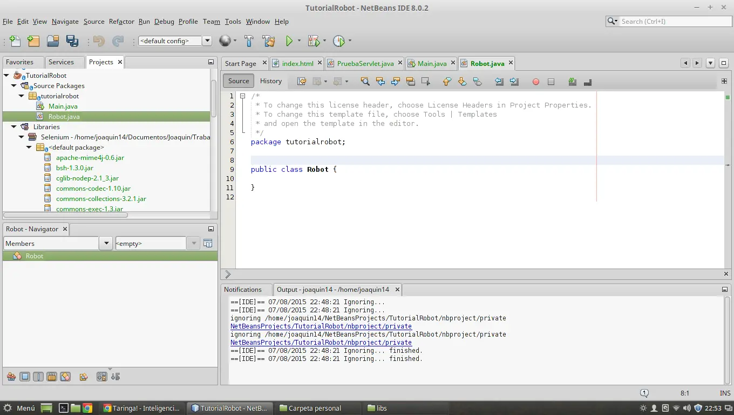Open the Refactor menu
Screen dimensions: 734x415
(x=121, y=22)
